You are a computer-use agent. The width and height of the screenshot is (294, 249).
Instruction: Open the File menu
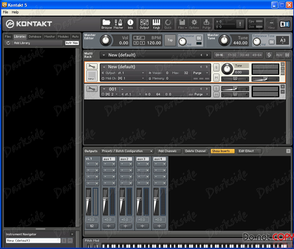coord(5,12)
